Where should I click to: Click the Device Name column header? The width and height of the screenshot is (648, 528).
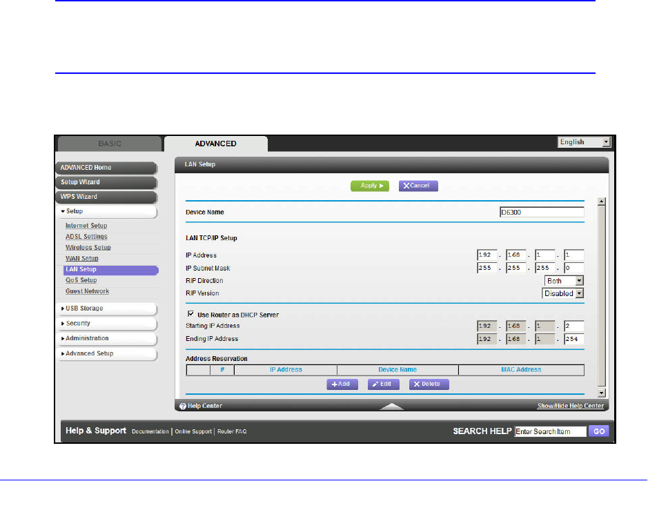(x=397, y=370)
